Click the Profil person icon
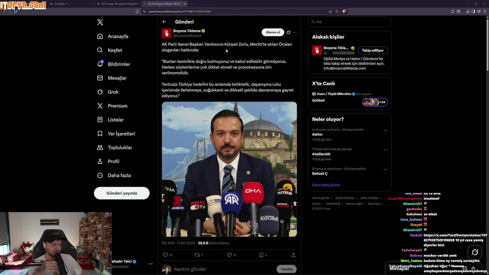The image size is (489, 275). pyautogui.click(x=100, y=161)
